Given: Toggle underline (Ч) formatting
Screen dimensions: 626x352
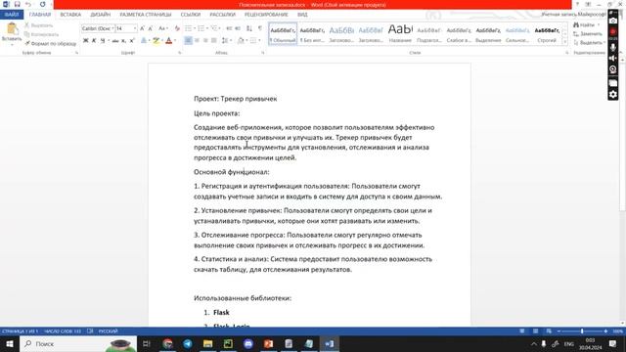Looking at the screenshot, I should point(103,41).
